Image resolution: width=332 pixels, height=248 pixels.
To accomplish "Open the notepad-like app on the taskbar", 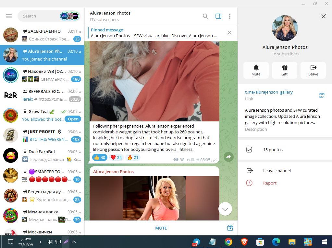I will tap(212, 242).
